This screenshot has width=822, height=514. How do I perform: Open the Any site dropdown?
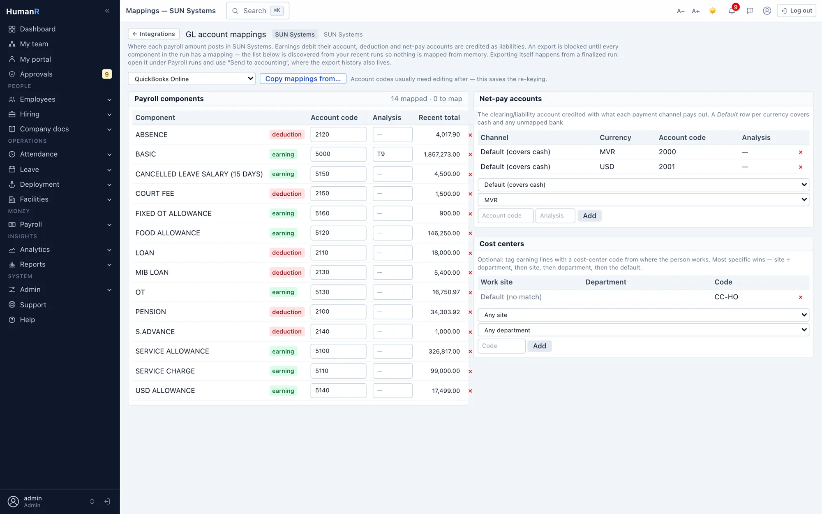644,315
